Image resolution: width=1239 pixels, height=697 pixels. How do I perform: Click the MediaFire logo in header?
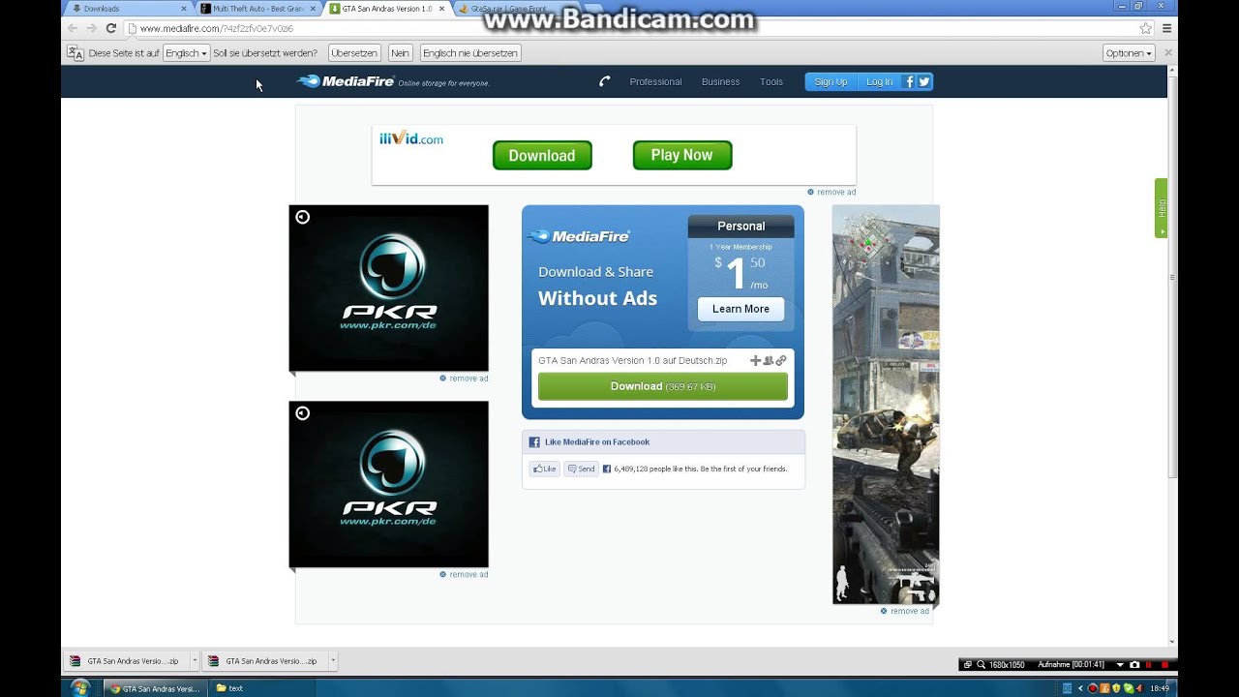point(347,81)
